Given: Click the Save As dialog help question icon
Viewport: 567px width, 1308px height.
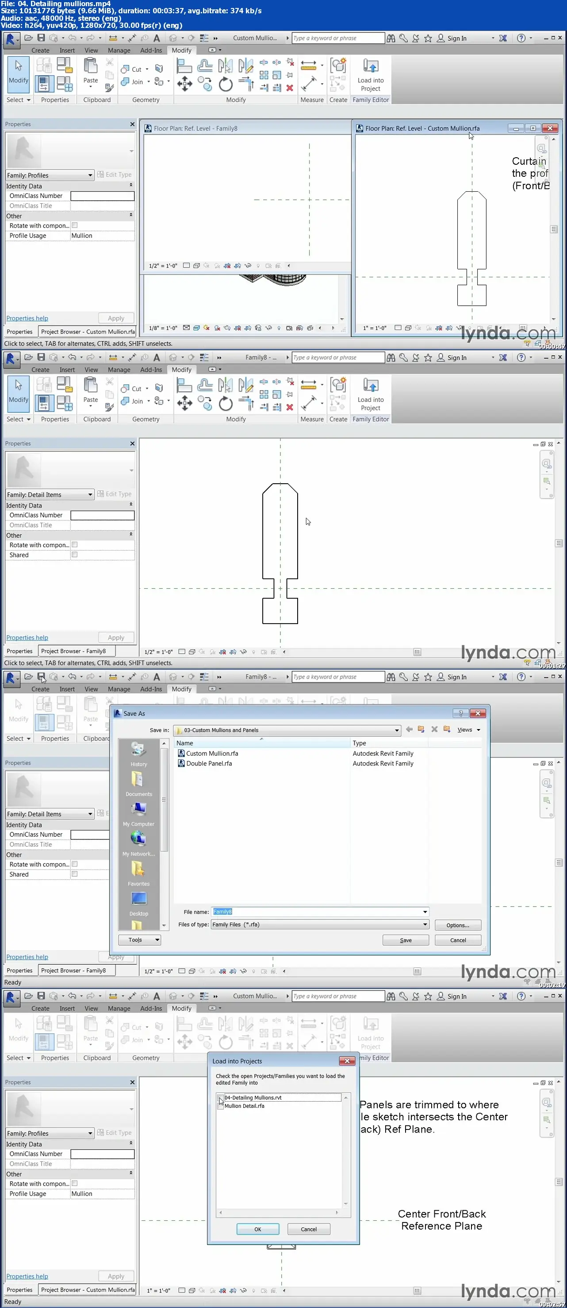Looking at the screenshot, I should (460, 713).
